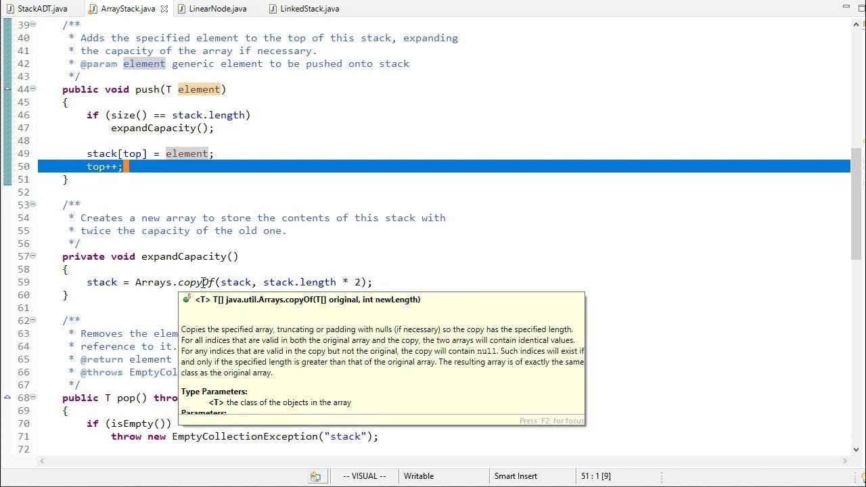
Task: Minimize the editor pane
Action: [846, 7]
